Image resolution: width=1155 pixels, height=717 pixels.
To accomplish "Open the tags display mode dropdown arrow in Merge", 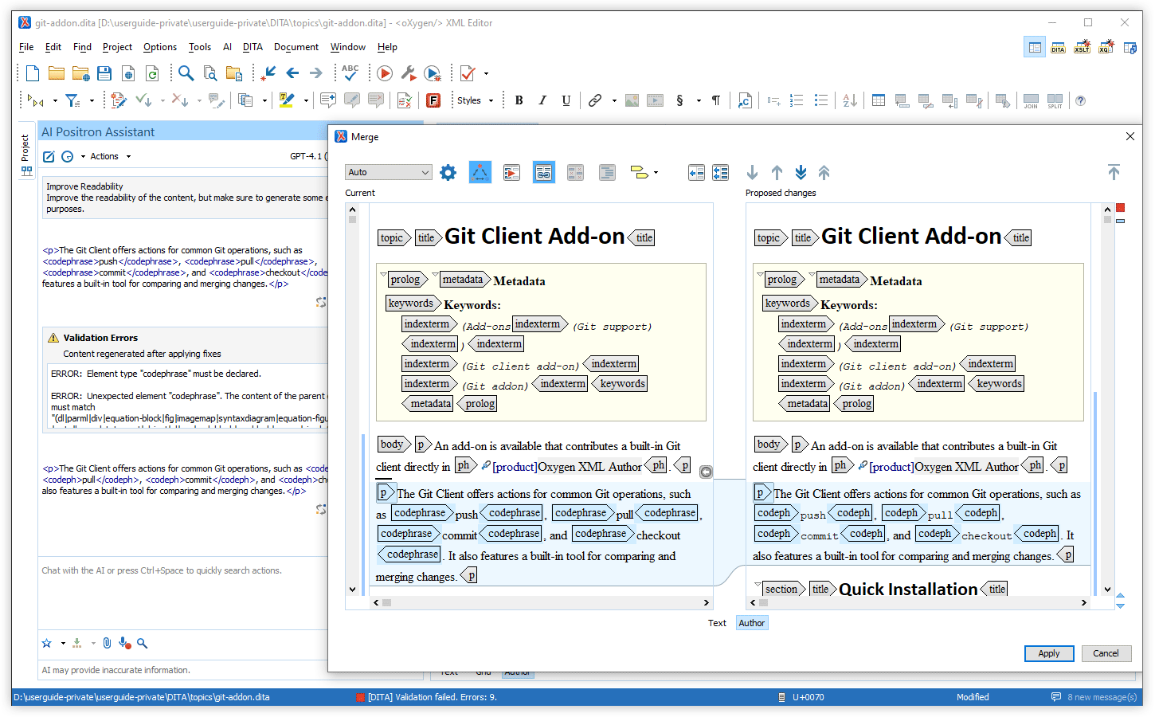I will (656, 173).
